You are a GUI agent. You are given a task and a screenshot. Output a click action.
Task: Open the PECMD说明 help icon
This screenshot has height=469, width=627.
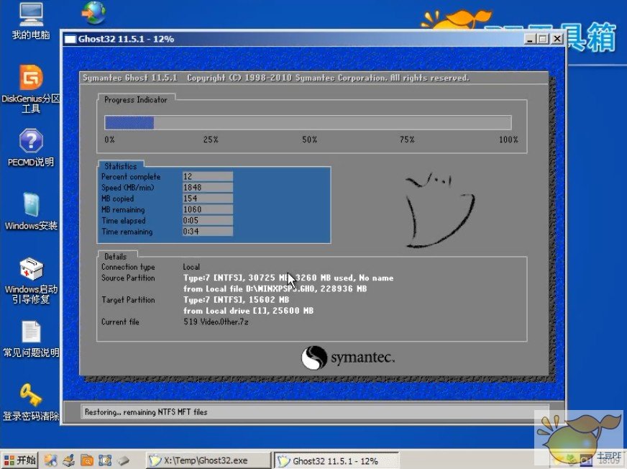31,147
